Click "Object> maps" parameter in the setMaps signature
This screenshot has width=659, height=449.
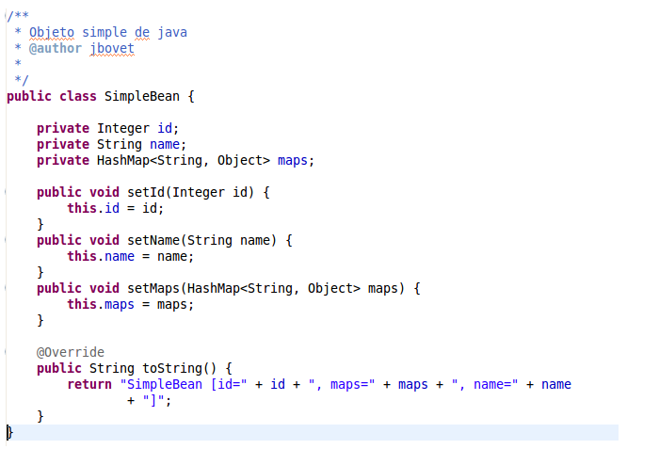coord(353,288)
